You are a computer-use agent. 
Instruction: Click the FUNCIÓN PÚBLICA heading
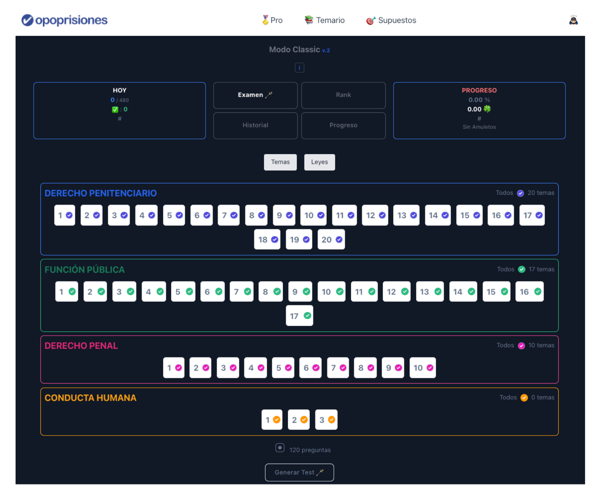click(85, 270)
